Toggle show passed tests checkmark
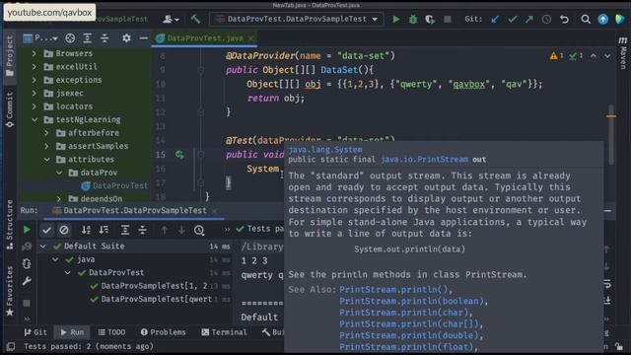631x355 pixels. pyautogui.click(x=46, y=230)
